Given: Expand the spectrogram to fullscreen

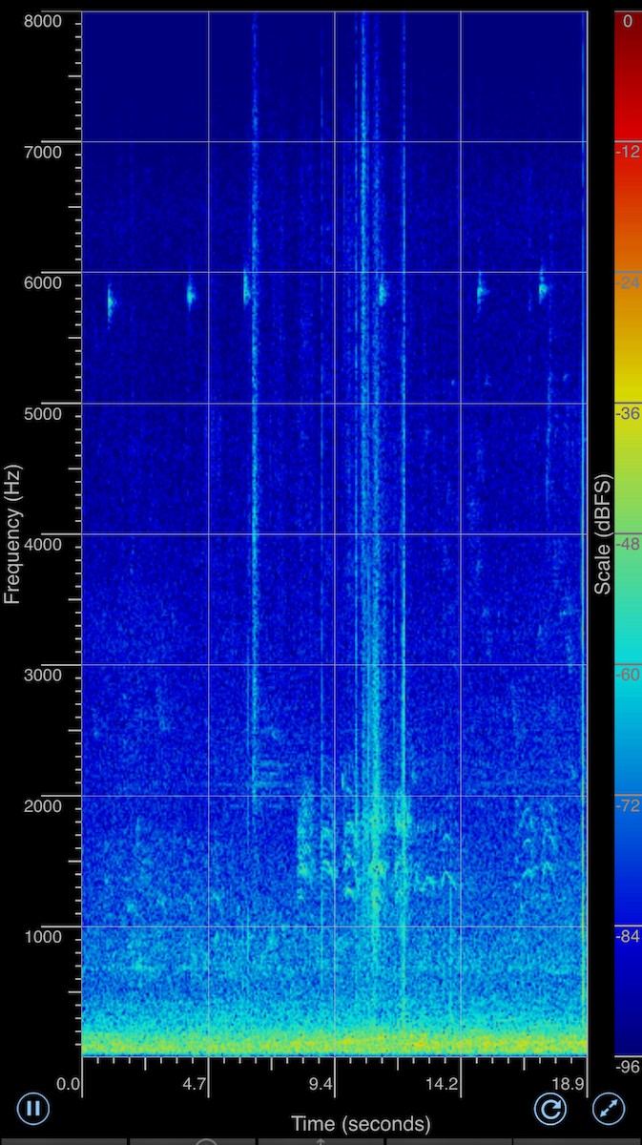Looking at the screenshot, I should [608, 1108].
